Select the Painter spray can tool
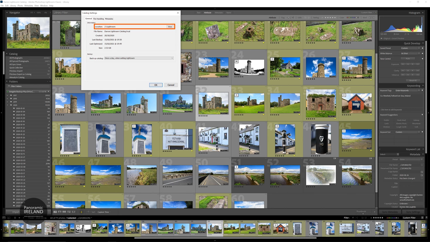430x242 pixels. coord(81,212)
